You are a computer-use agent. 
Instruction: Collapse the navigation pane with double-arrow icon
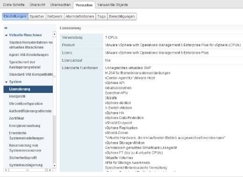click(x=6, y=28)
